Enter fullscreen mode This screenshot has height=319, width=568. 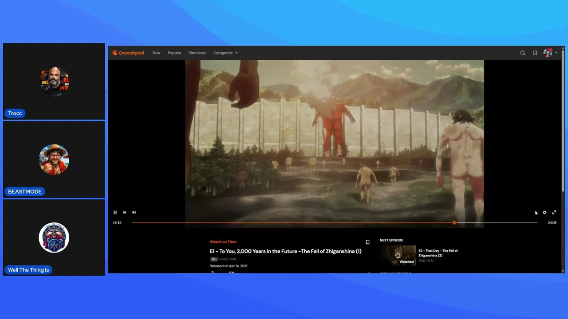(554, 212)
